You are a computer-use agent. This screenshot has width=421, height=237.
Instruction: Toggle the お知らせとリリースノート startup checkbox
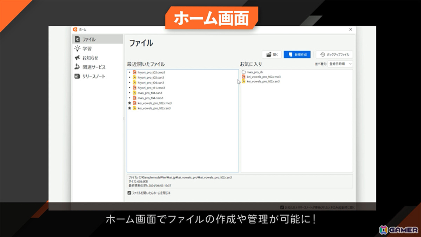click(x=282, y=208)
